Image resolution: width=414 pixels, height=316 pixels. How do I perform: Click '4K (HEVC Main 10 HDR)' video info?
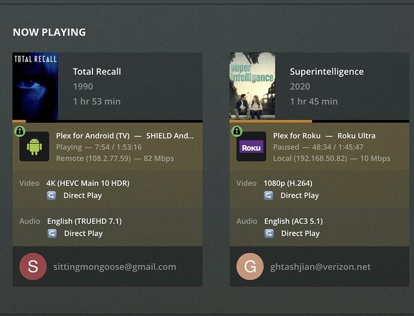(x=88, y=183)
